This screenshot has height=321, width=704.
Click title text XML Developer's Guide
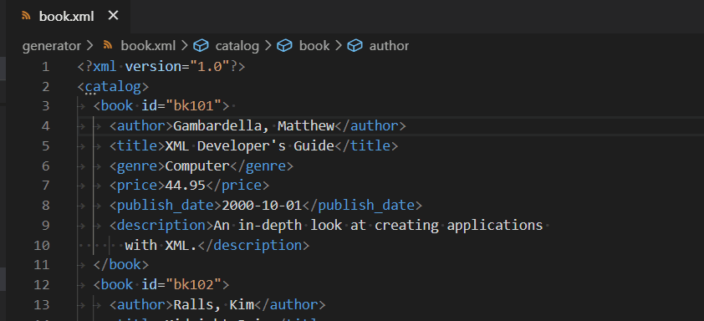click(250, 146)
